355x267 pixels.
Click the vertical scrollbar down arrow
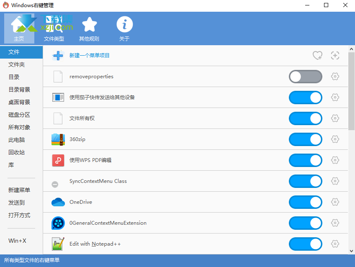coord(351,251)
